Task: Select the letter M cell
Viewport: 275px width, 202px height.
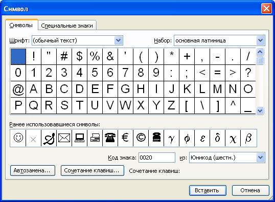Action: click(x=217, y=89)
